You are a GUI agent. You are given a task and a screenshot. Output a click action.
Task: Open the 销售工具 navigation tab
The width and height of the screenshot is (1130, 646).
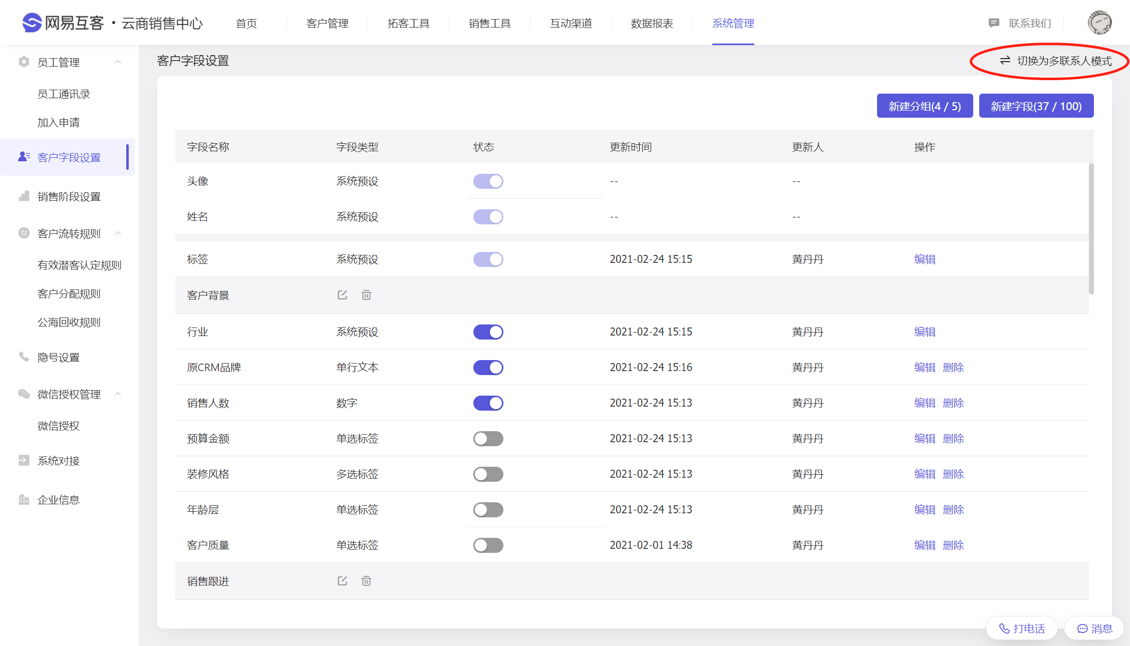point(490,23)
